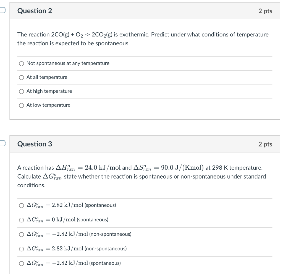
Task: Click the 'Question 2' header title
Action: 35,11
